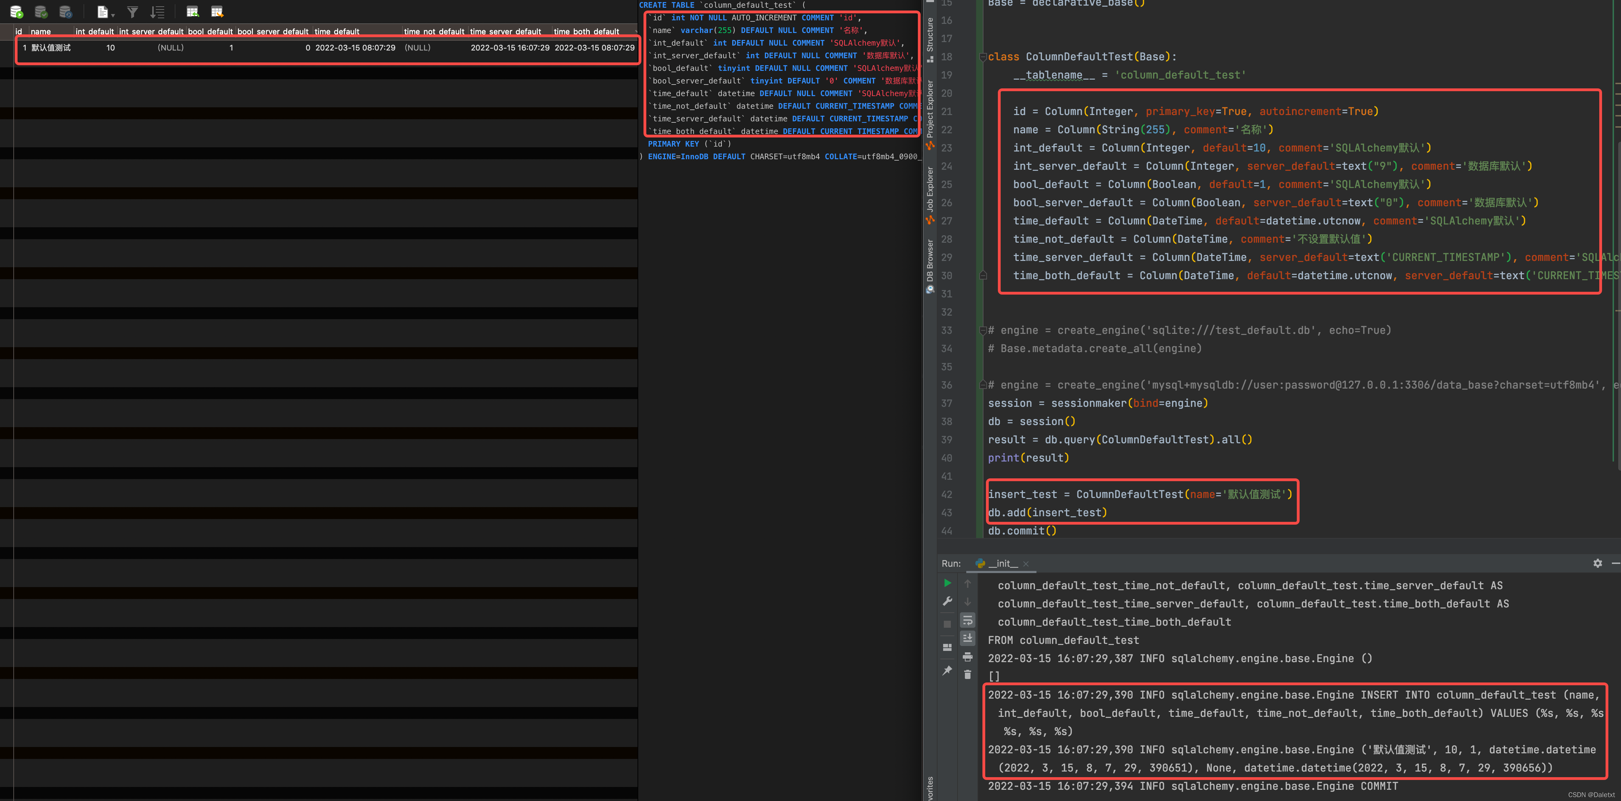Toggle soft-wrap in Run console
Image resolution: width=1621 pixels, height=801 pixels.
[x=967, y=620]
